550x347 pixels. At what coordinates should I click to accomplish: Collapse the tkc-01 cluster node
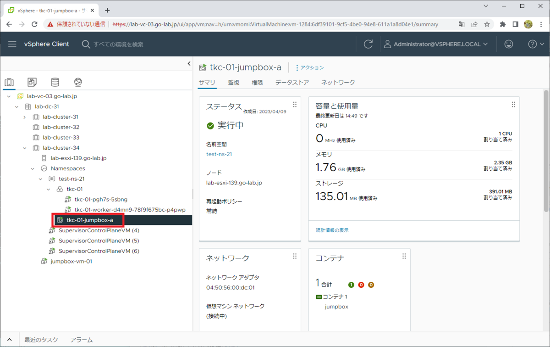[49, 189]
